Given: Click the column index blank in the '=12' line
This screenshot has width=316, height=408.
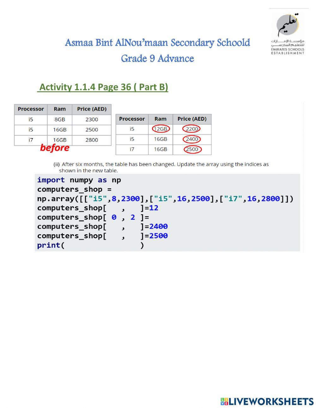Looking at the screenshot, I should coord(133,208).
